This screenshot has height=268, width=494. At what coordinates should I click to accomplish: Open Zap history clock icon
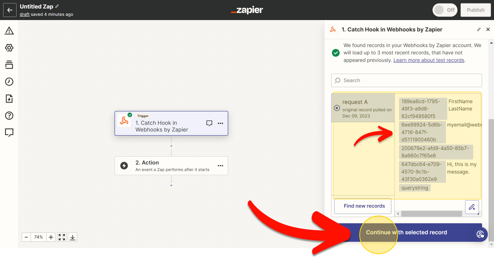[x=9, y=82]
